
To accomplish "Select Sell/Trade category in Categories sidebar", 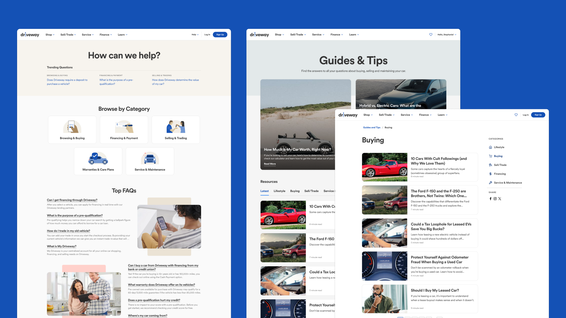I will point(500,165).
